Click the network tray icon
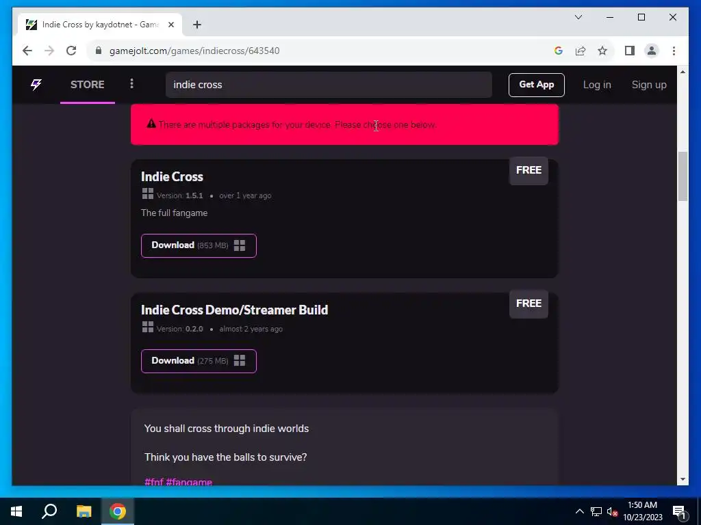This screenshot has height=525, width=701. point(596,511)
